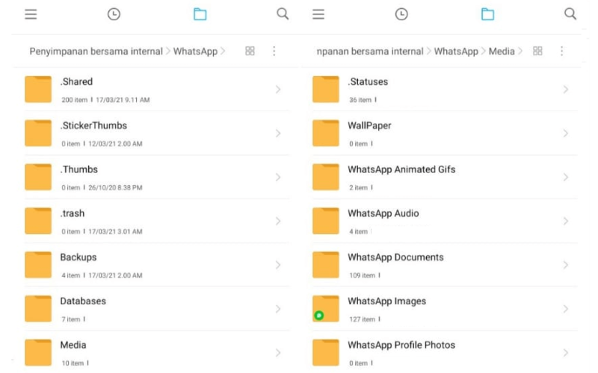Open the Media folder icon in left panel
This screenshot has width=598, height=373.
point(38,352)
